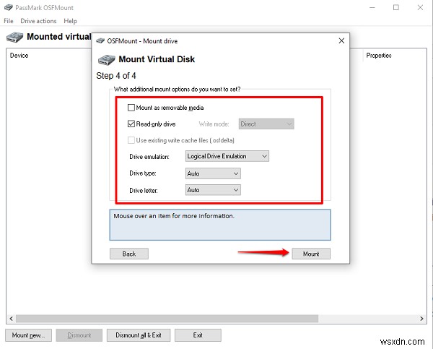The image size is (433, 349).
Task: Open the Help menu
Action: [x=70, y=21]
